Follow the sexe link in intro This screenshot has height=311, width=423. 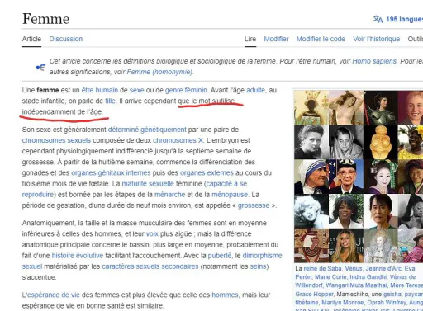pos(137,90)
